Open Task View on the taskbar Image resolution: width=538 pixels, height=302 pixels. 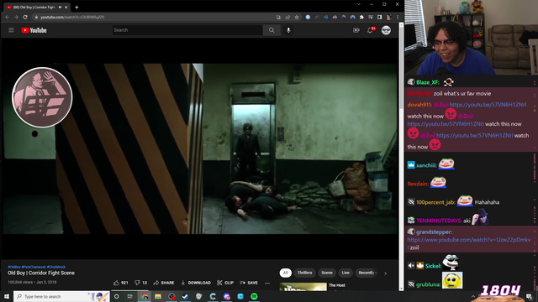pos(130,296)
